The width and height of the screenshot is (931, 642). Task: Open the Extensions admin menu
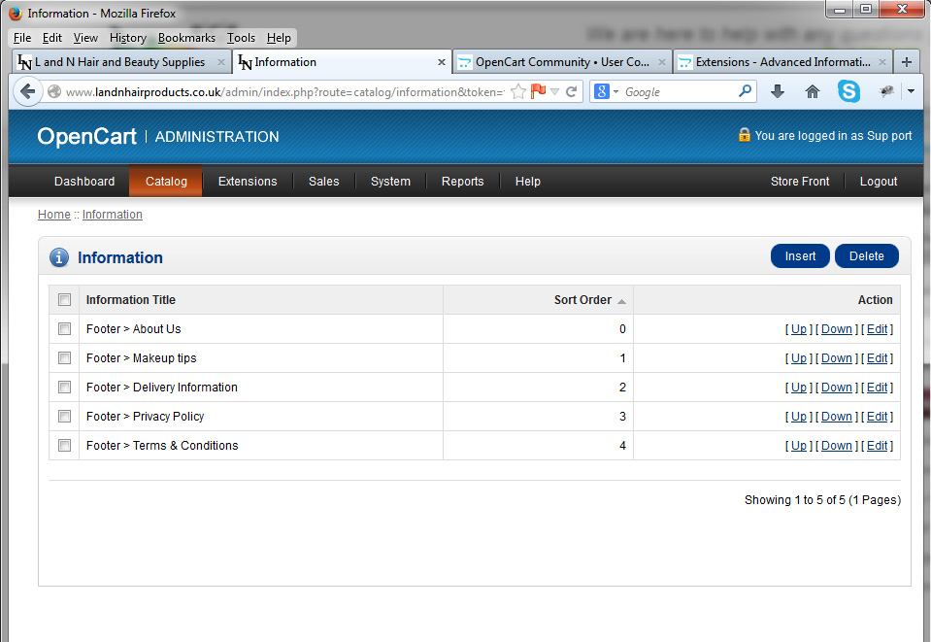(x=248, y=181)
